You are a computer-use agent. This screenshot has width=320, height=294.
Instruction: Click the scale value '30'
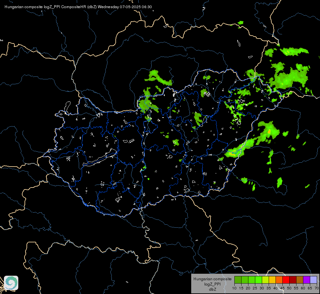pos(262,288)
